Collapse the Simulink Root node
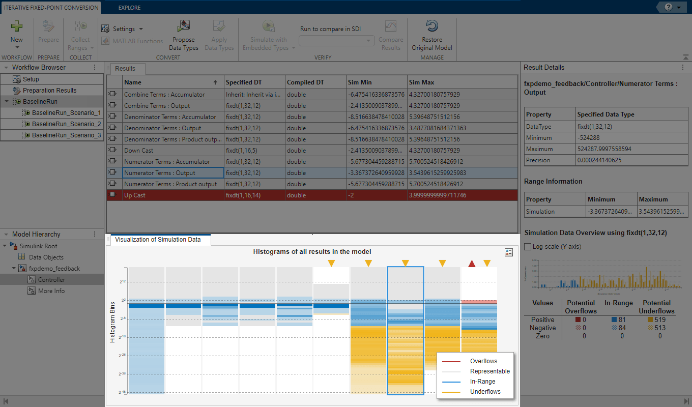Screen dimensions: 692x407 (5, 246)
